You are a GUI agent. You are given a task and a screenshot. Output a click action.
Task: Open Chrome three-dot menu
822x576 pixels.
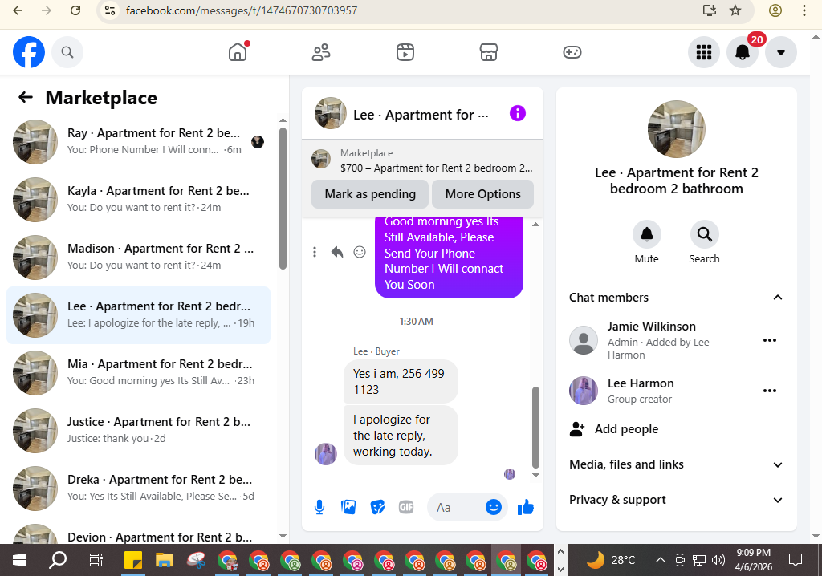pos(804,10)
